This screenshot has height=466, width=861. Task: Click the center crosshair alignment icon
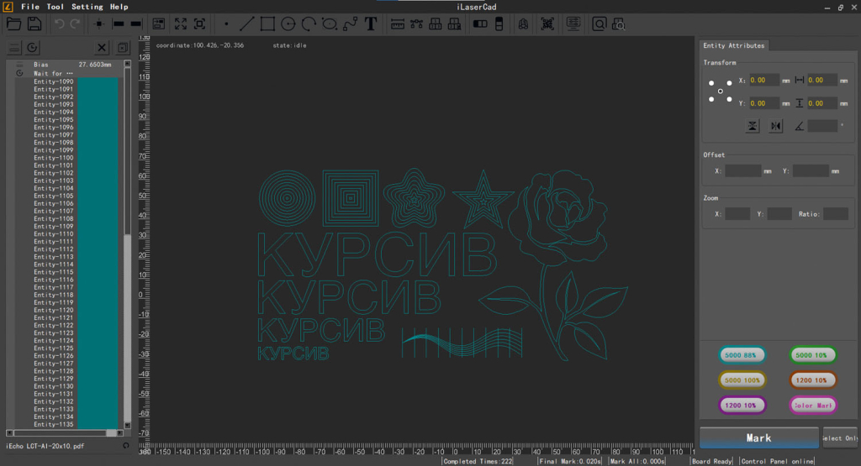pos(99,24)
